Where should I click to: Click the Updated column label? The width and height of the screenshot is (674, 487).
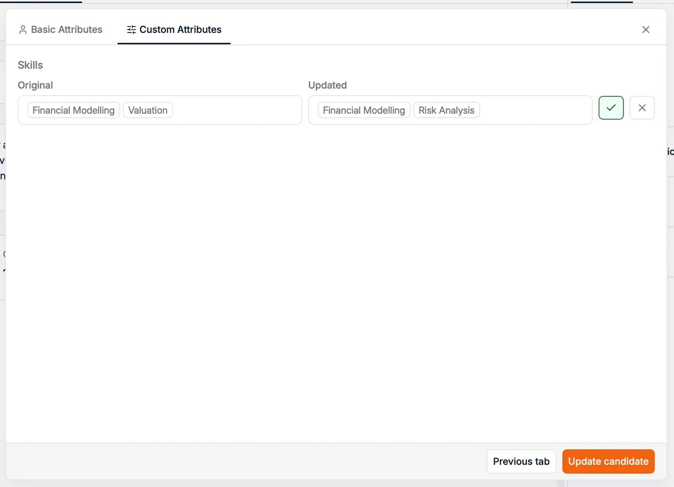[x=327, y=85]
